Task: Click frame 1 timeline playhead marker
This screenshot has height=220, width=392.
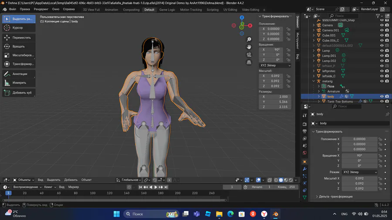Action: pyautogui.click(x=8, y=193)
